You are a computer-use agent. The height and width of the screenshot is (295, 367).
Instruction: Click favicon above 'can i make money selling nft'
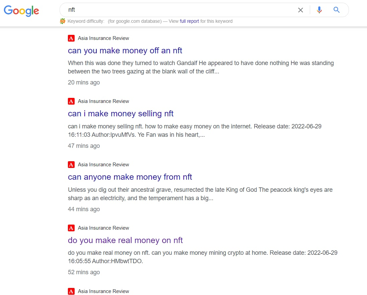click(71, 101)
